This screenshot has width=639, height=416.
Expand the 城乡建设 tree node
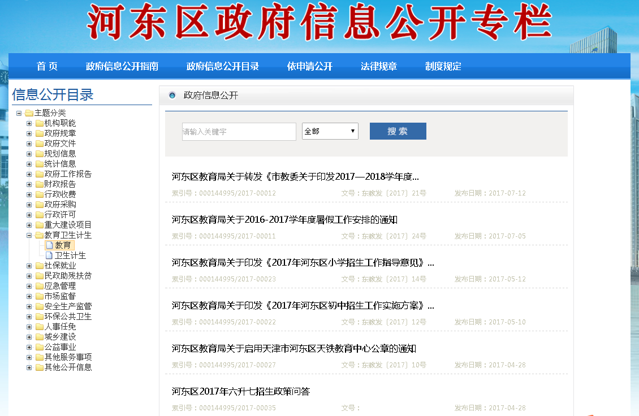(29, 337)
